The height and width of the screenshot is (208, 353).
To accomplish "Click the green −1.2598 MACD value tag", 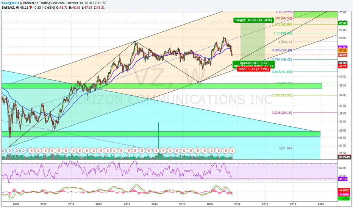I will click(344, 199).
